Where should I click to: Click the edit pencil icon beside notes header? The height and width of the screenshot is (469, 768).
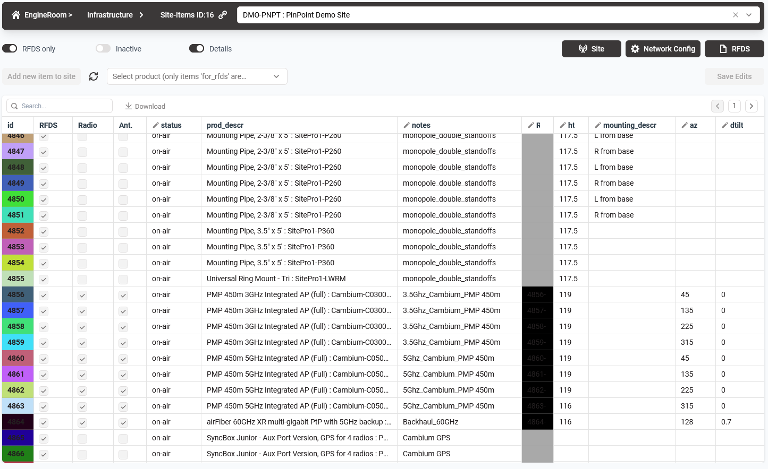click(x=407, y=125)
